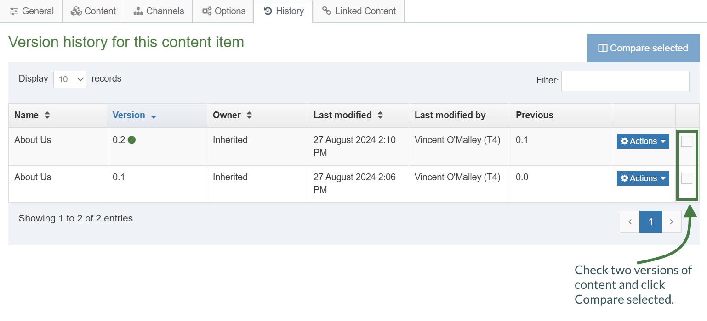707x321 pixels.
Task: Go to the previous page arrow
Action: (630, 222)
